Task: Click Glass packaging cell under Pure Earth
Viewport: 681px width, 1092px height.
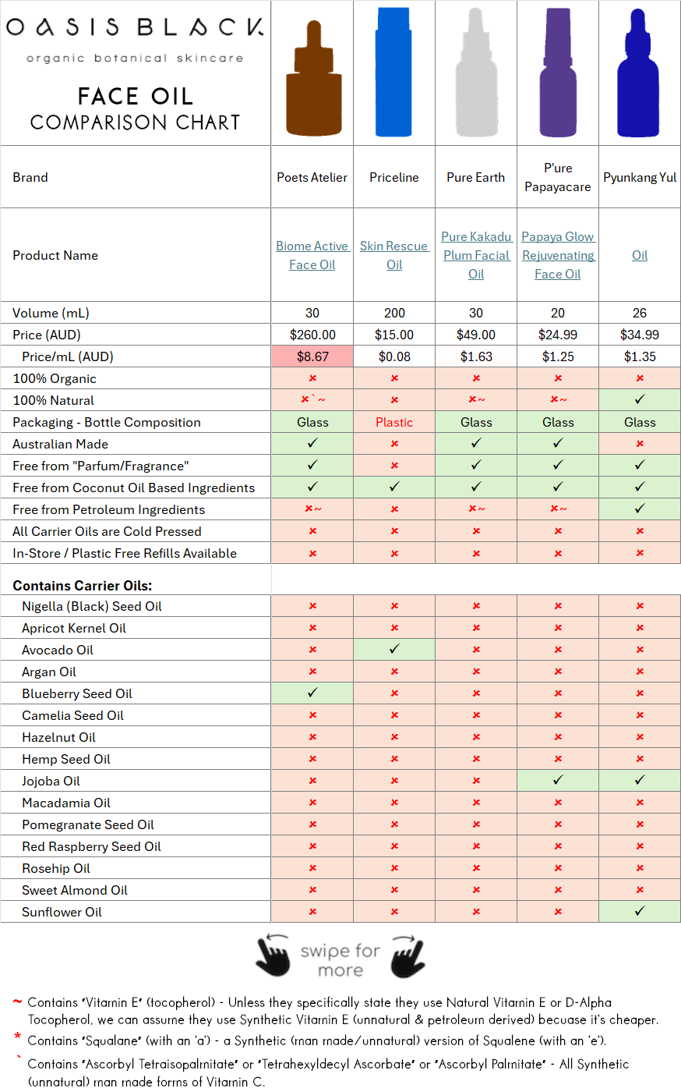Action: [476, 422]
